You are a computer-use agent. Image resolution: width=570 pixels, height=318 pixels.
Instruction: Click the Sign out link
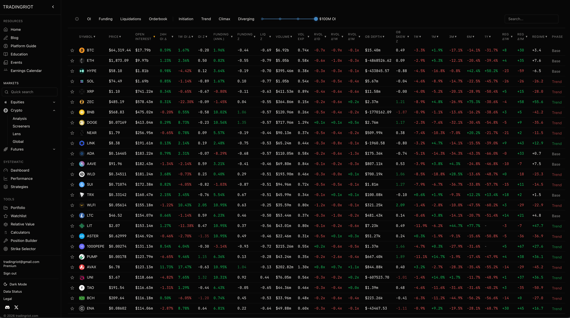pos(10,273)
